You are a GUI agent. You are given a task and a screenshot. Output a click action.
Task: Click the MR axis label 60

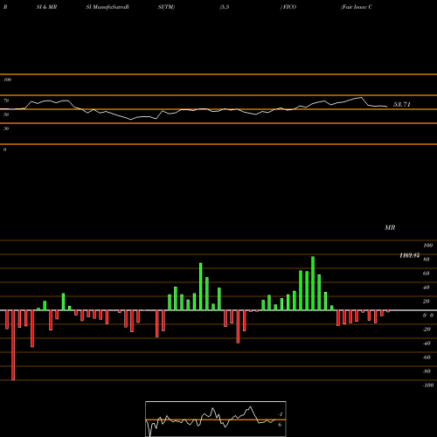coord(426,274)
